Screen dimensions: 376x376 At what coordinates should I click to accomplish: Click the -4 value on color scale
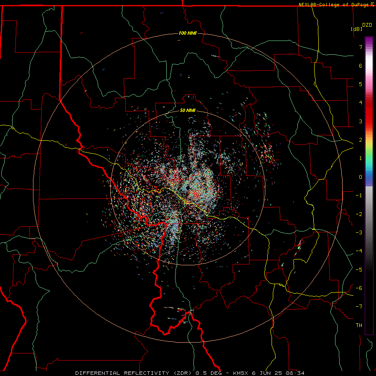[x=359, y=251]
